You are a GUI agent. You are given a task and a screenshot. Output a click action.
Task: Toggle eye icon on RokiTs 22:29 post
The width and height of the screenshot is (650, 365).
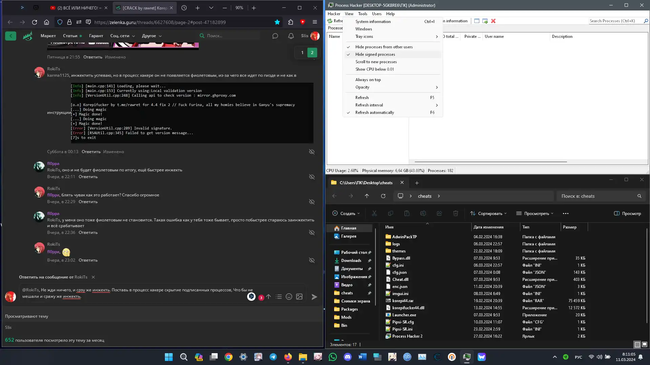(312, 202)
